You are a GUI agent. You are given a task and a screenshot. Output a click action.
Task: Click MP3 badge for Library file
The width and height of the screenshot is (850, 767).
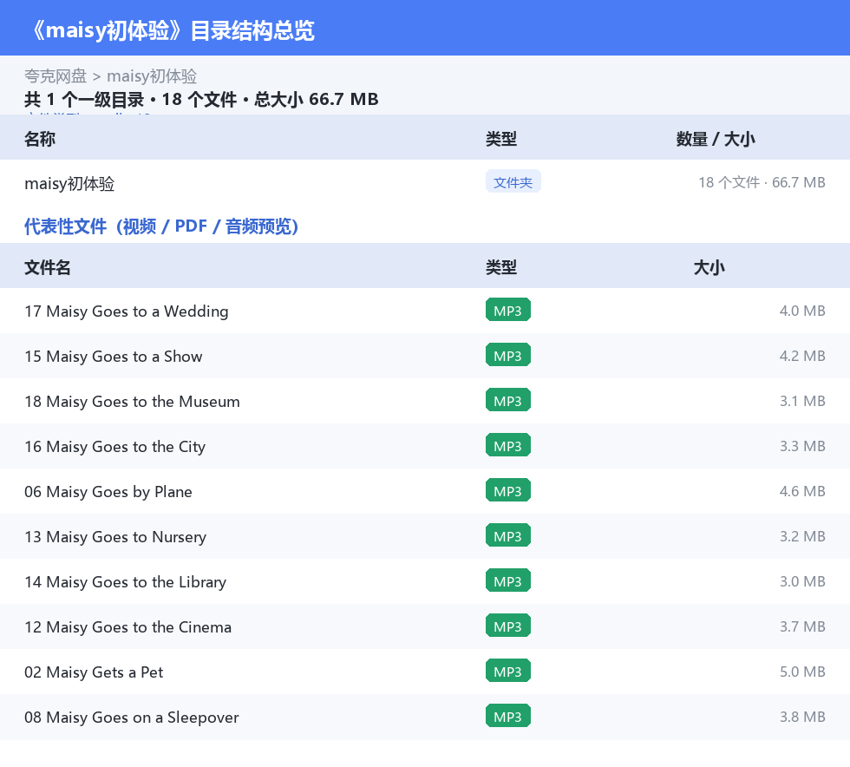tap(508, 580)
